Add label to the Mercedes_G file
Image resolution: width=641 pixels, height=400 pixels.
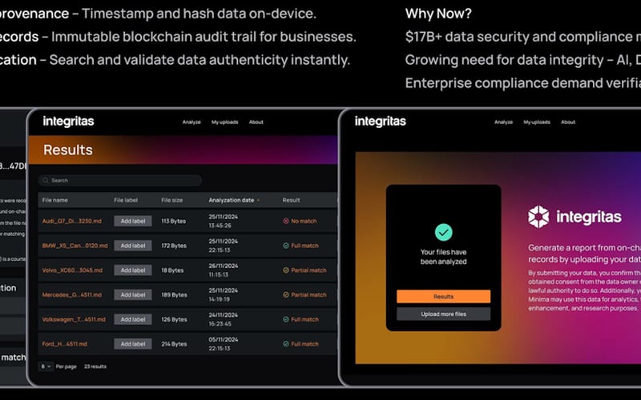pyautogui.click(x=133, y=294)
